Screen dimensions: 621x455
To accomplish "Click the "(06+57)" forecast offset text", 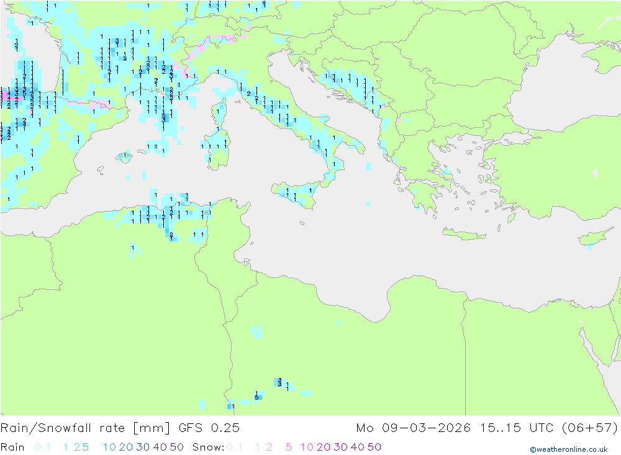I will 590,428.
